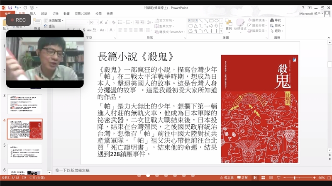Toggle strikethrough text formatting

point(89,30)
